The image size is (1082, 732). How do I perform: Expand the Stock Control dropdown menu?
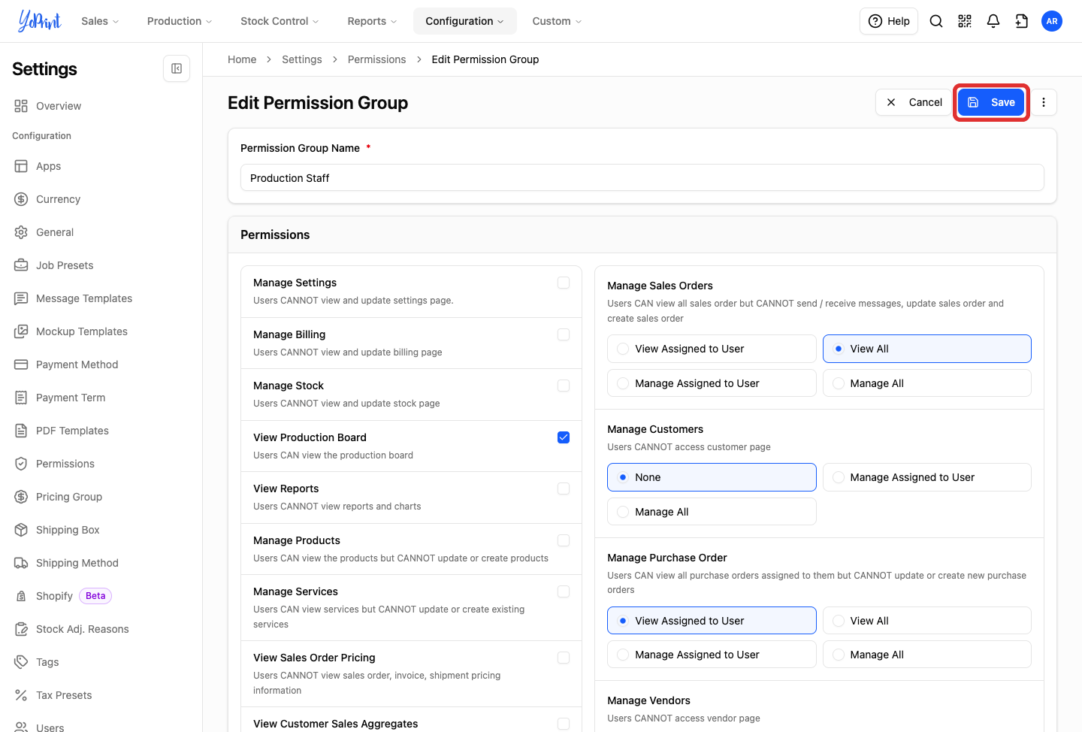[x=280, y=21]
